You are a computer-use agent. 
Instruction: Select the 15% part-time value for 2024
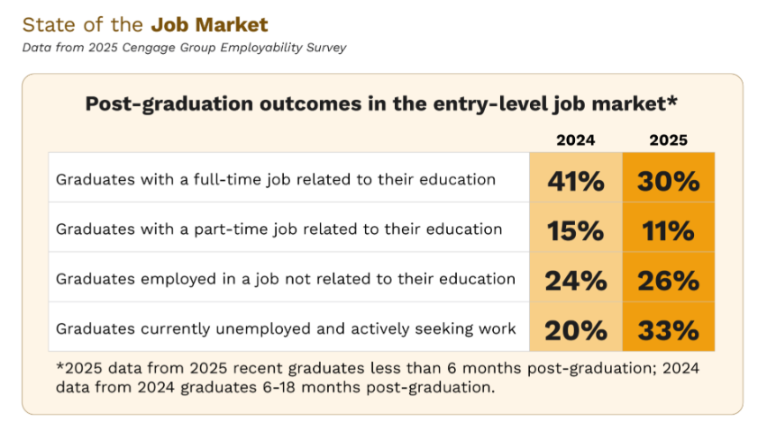[575, 230]
